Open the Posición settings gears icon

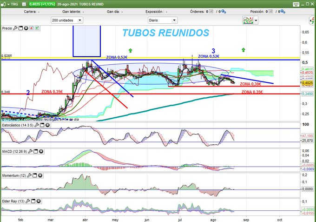click(x=283, y=12)
